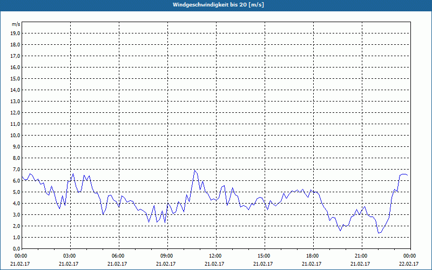Click the 21.02.17 date under 09:00
This screenshot has height=270, width=432.
click(x=166, y=264)
